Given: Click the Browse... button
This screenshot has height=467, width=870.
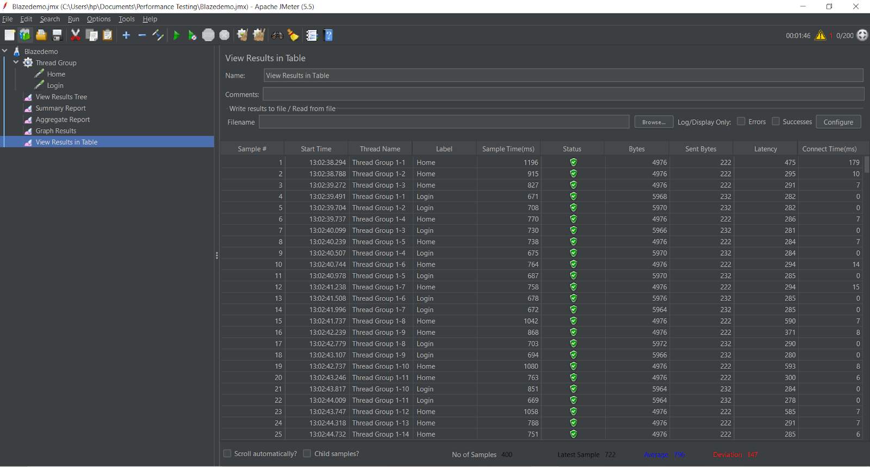Looking at the screenshot, I should [x=654, y=122].
